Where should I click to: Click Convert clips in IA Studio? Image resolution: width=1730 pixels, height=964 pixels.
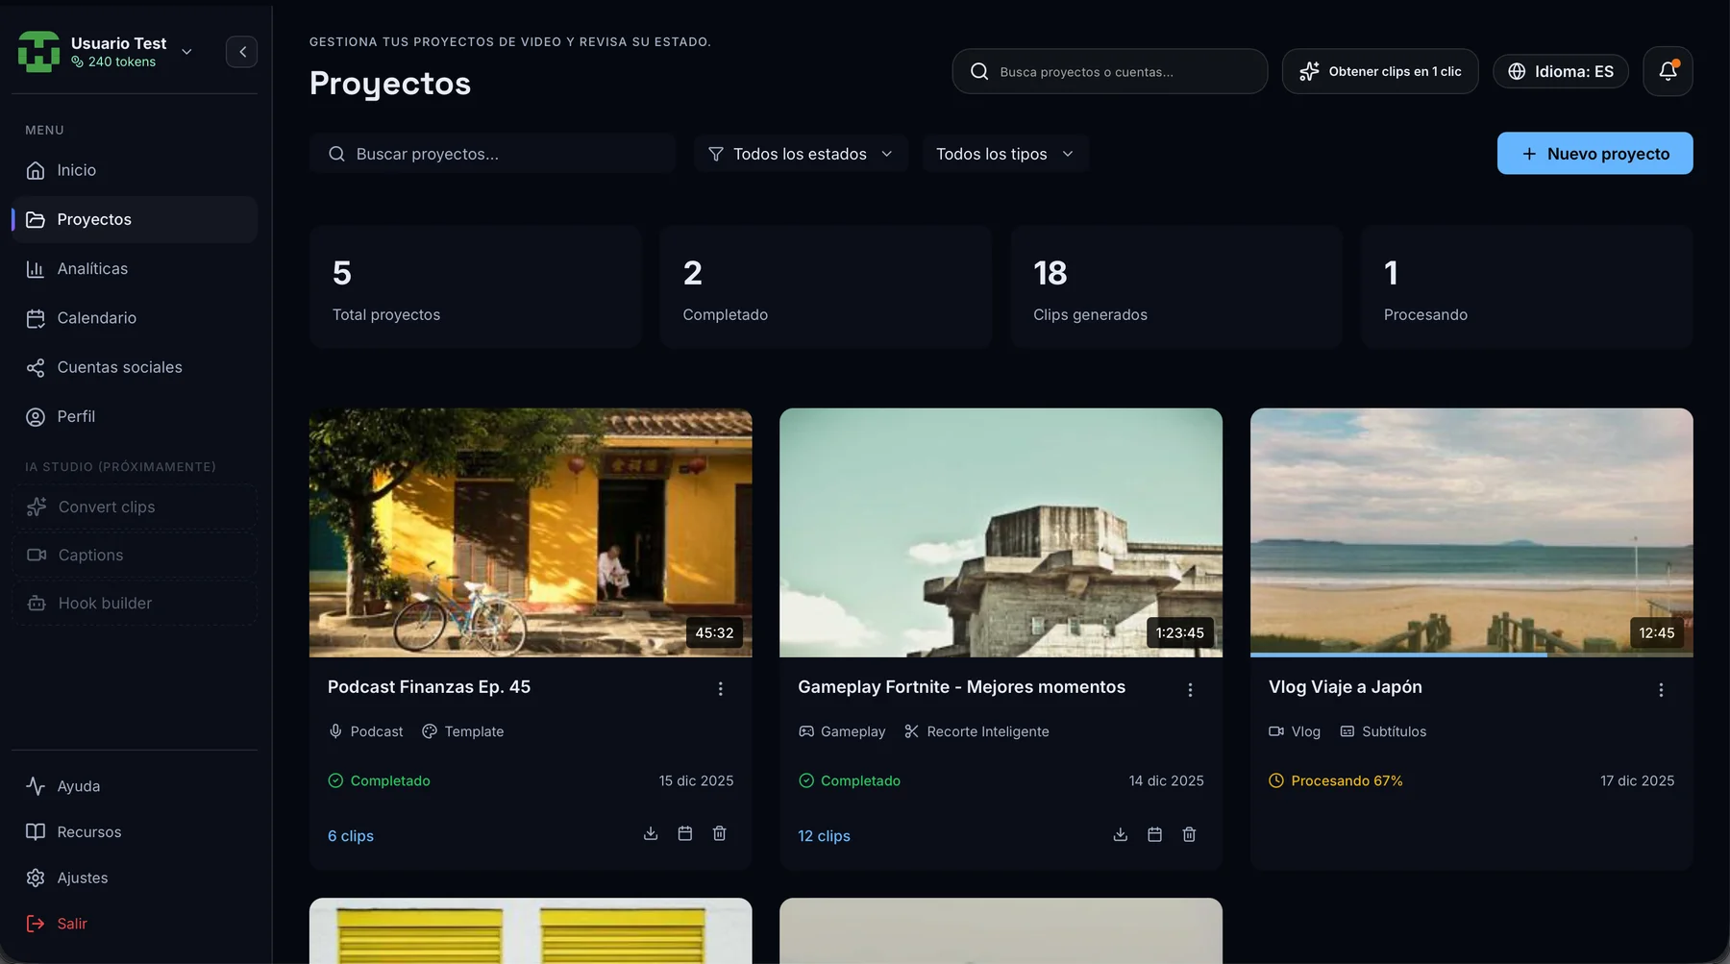(135, 507)
